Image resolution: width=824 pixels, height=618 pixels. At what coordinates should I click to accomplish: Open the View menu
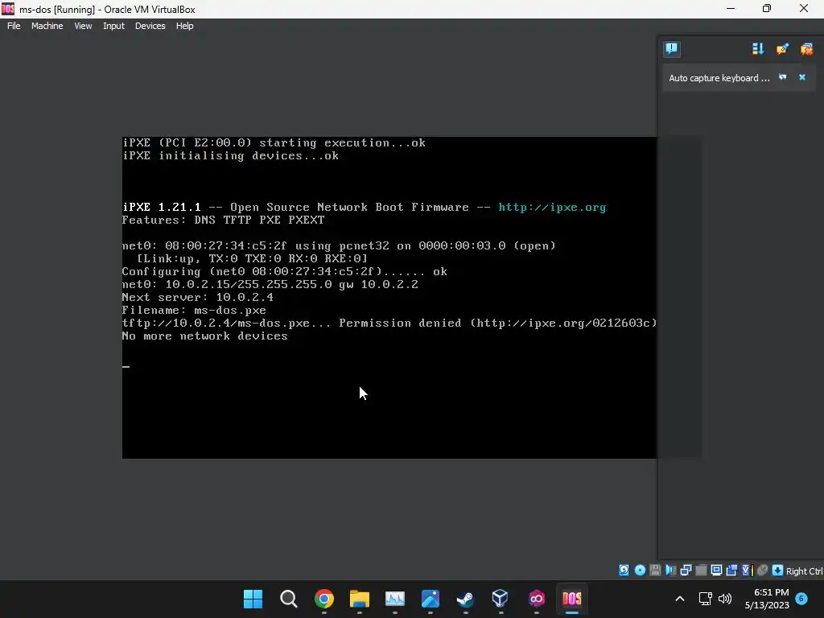(83, 26)
